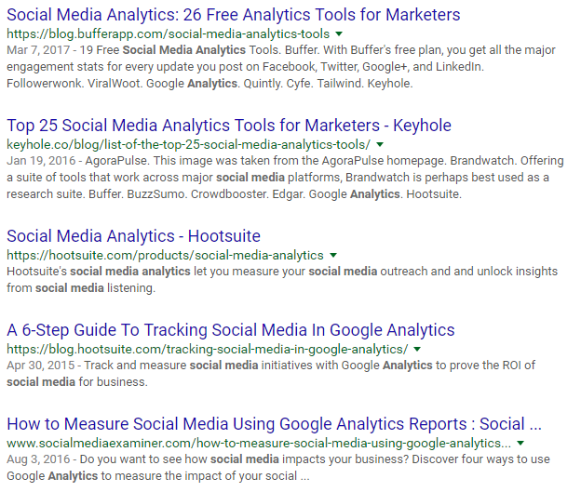Click the hootsuite.com/products green URL
Screen dimensions: 581x492
click(165, 255)
